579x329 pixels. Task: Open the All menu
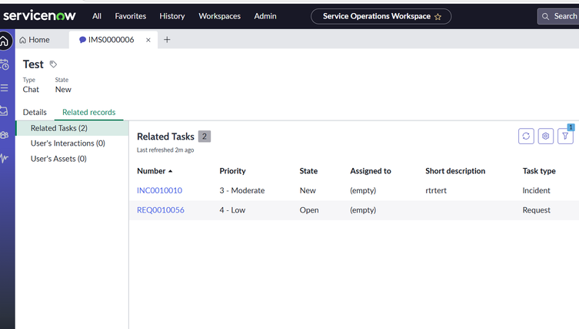coord(97,16)
